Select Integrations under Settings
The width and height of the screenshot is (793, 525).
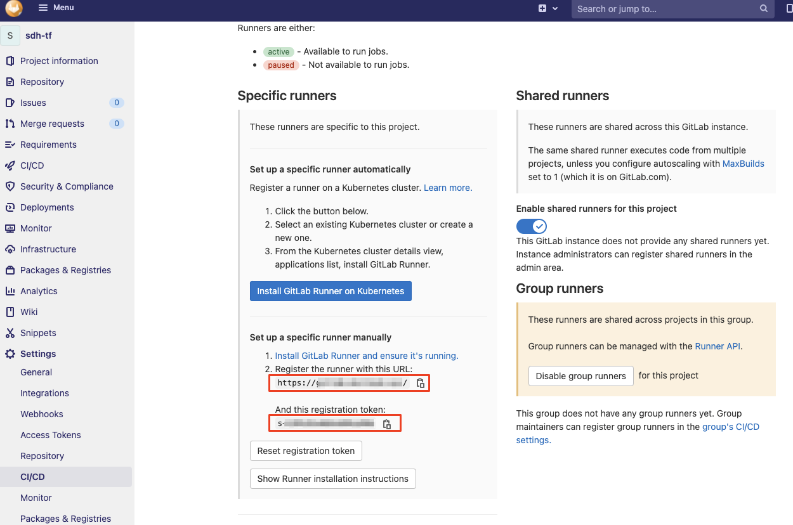44,393
